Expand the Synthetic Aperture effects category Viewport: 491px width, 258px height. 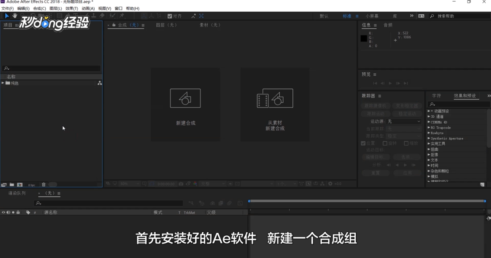click(x=429, y=138)
